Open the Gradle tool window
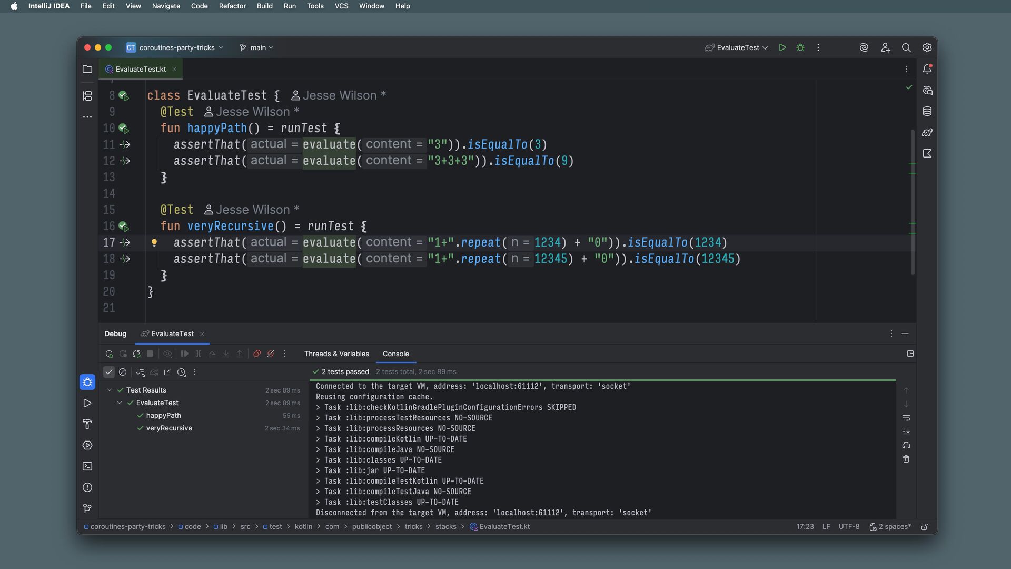 (927, 133)
